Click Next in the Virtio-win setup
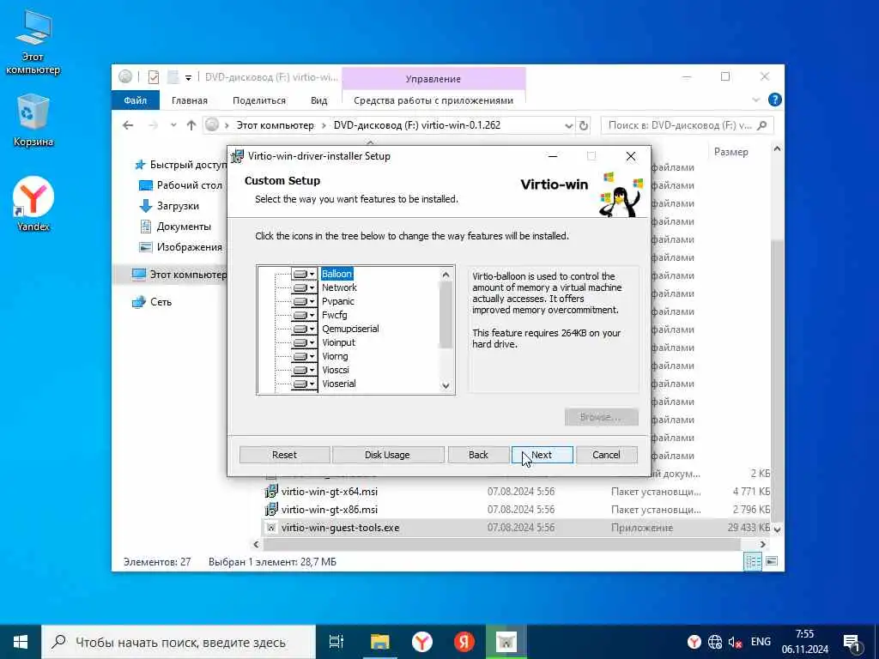This screenshot has height=659, width=879. tap(543, 455)
